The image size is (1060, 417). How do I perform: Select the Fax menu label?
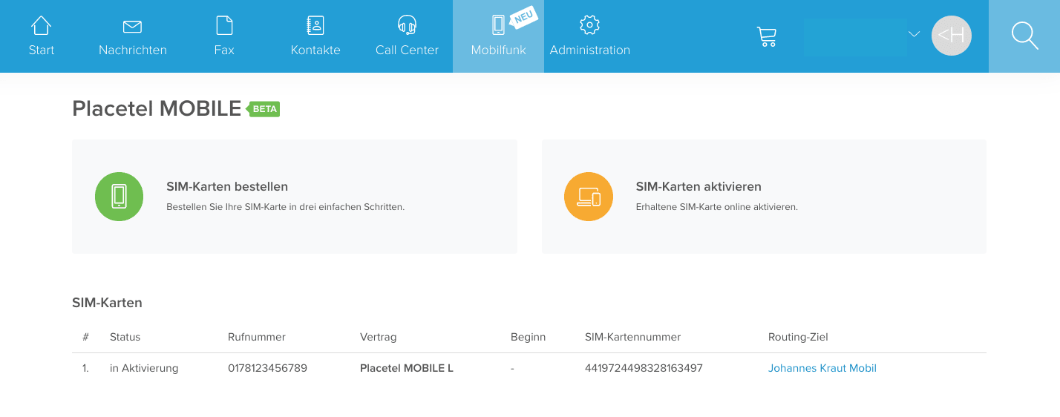[x=224, y=50]
